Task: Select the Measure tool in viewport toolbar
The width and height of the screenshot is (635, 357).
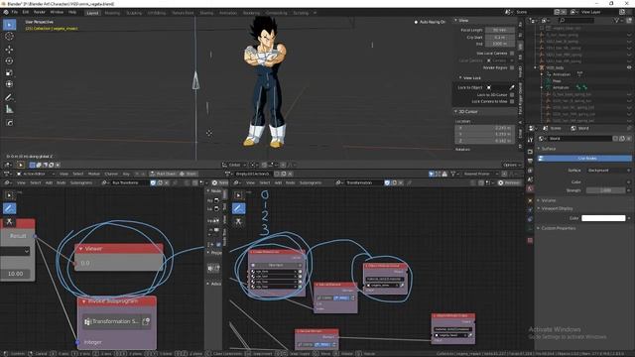Action: tap(9, 109)
